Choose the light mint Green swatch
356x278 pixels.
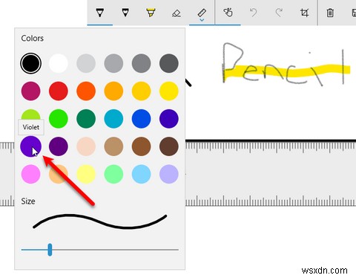click(113, 174)
